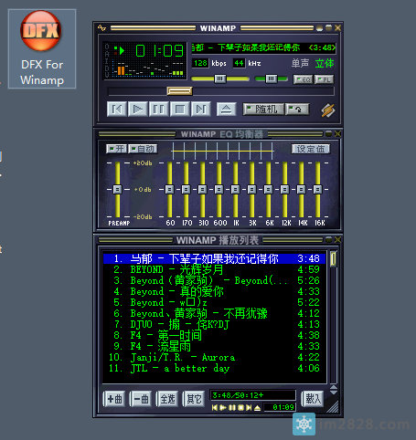Click the 60 Hz equalizer band slider
This screenshot has height=440, width=416.
pos(170,189)
